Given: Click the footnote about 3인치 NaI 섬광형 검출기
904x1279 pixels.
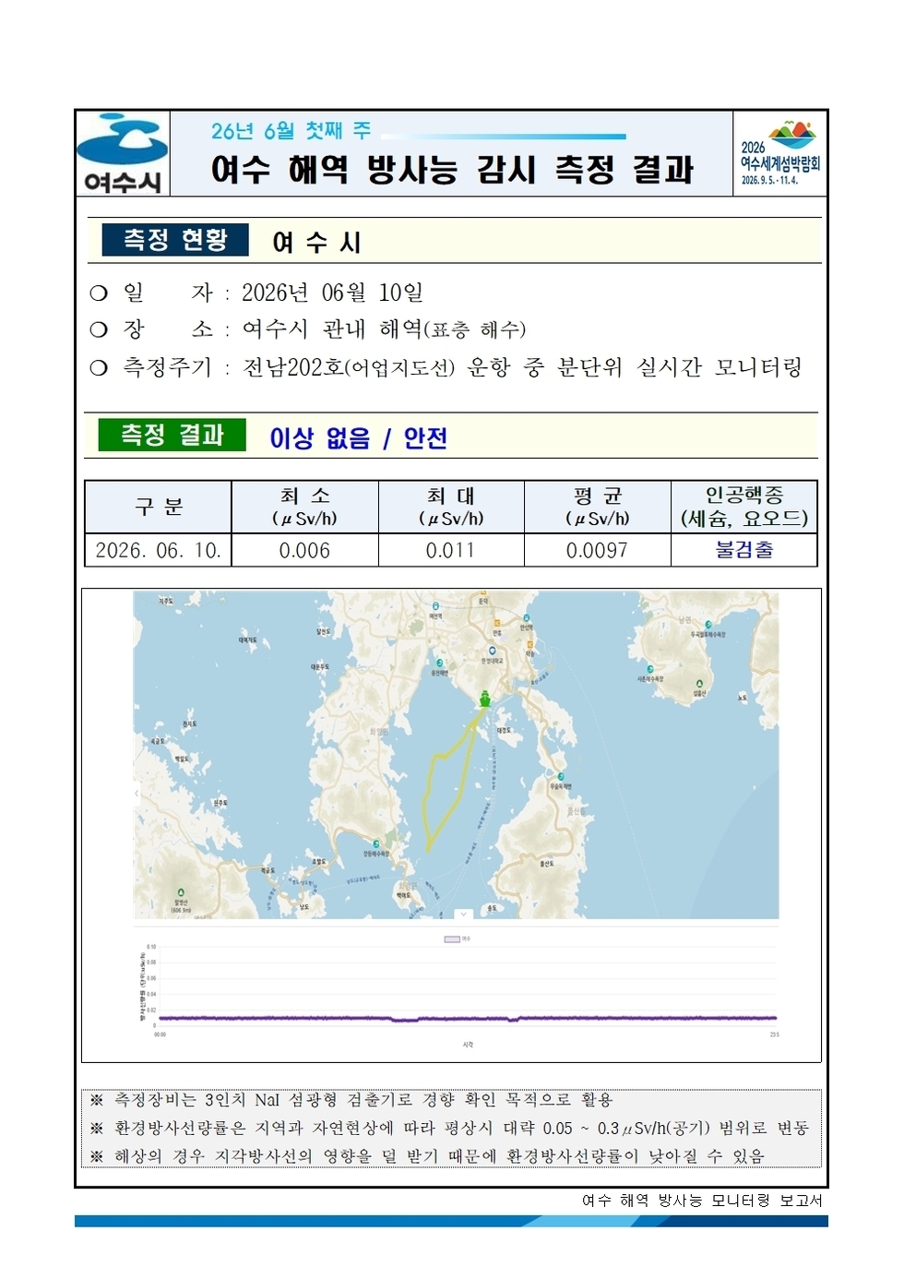Looking at the screenshot, I should click(351, 1100).
